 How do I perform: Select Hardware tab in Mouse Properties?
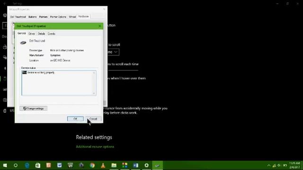click(83, 17)
